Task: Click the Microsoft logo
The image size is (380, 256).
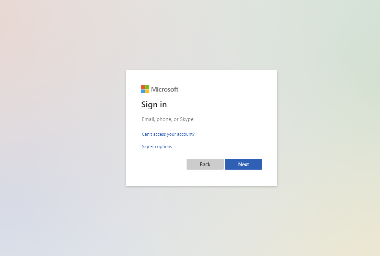Action: click(160, 89)
